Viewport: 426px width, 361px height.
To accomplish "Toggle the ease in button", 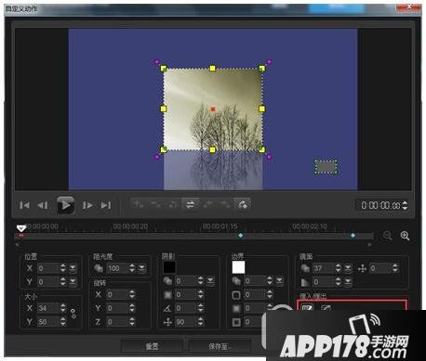I will [307, 307].
